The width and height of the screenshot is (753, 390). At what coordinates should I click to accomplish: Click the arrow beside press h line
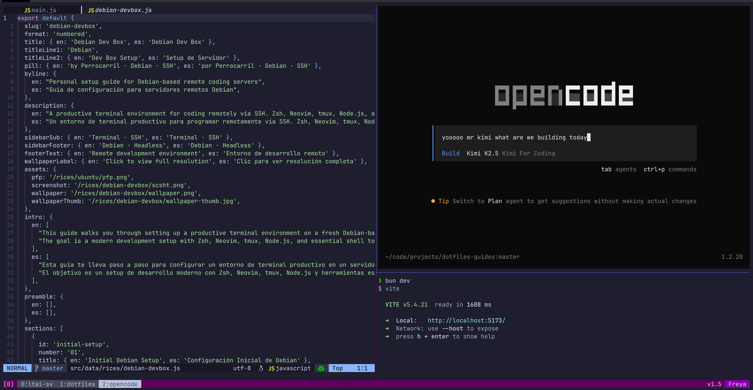[x=387, y=336]
